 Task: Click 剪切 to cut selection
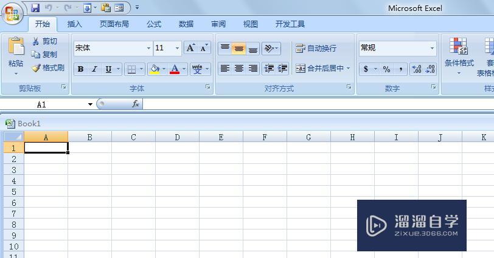click(x=45, y=41)
